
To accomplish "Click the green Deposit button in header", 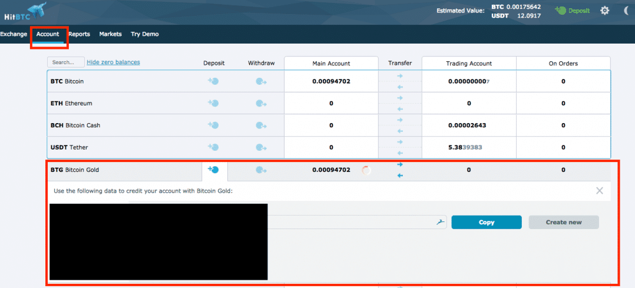I will click(x=572, y=11).
